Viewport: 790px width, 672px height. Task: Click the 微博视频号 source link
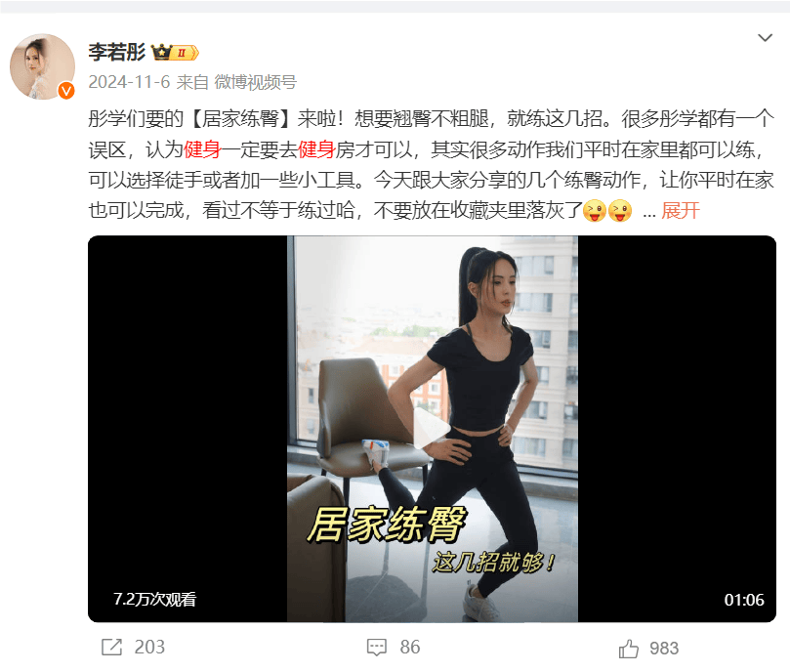[256, 82]
